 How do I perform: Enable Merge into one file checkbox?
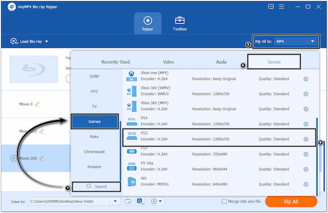224,202
